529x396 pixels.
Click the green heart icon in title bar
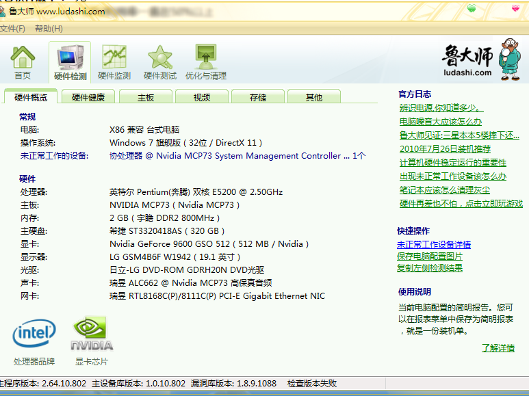click(472, 8)
